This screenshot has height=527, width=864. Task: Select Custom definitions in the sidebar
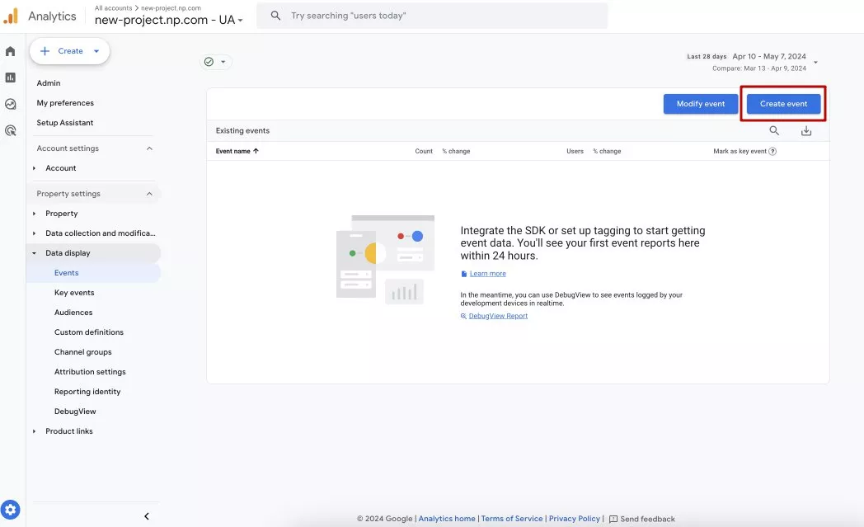pos(89,332)
